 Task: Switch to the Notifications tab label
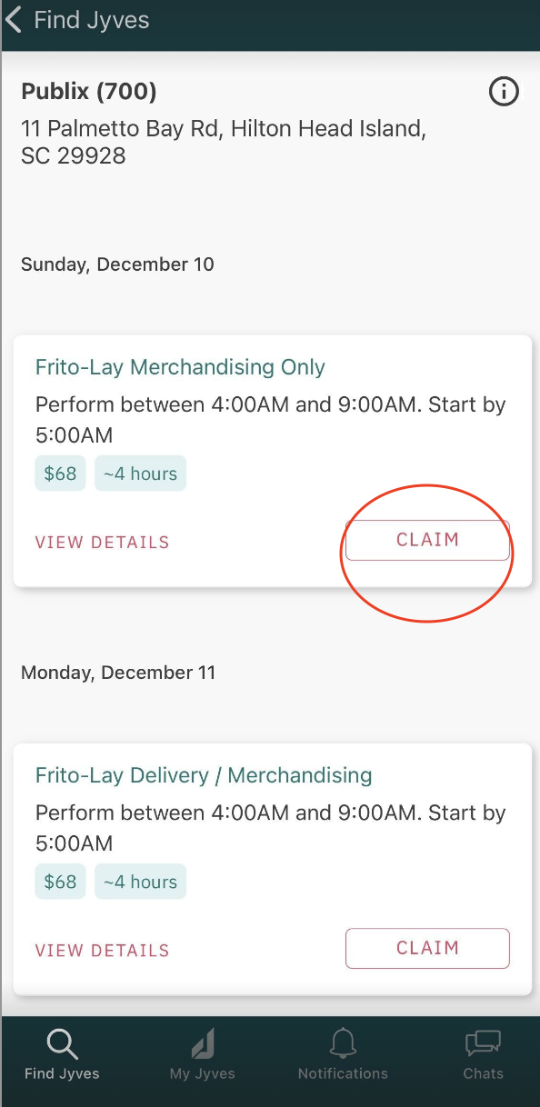tap(343, 1073)
